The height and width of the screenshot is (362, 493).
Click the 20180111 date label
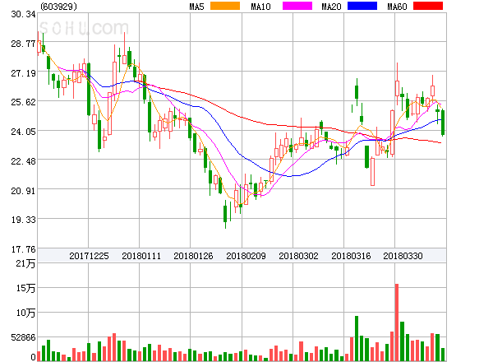pyautogui.click(x=141, y=256)
